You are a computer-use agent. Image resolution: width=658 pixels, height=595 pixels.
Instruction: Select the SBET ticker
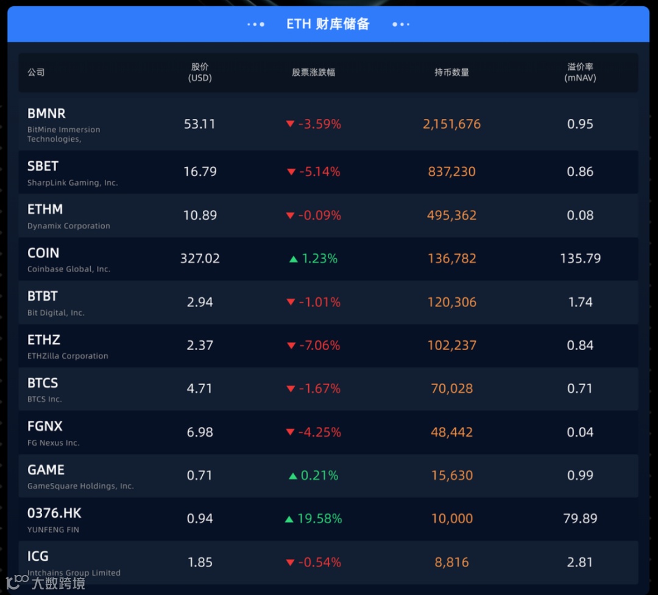coord(43,166)
